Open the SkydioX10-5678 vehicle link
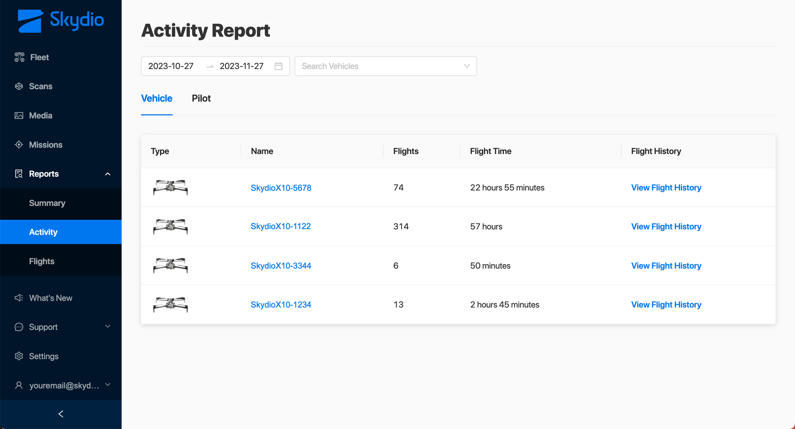795x429 pixels. (281, 187)
